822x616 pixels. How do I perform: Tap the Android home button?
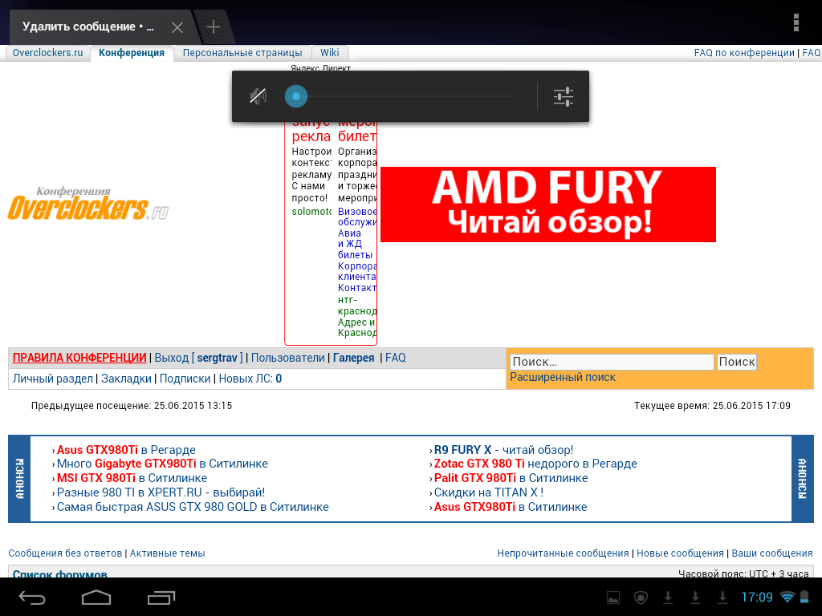tap(96, 597)
